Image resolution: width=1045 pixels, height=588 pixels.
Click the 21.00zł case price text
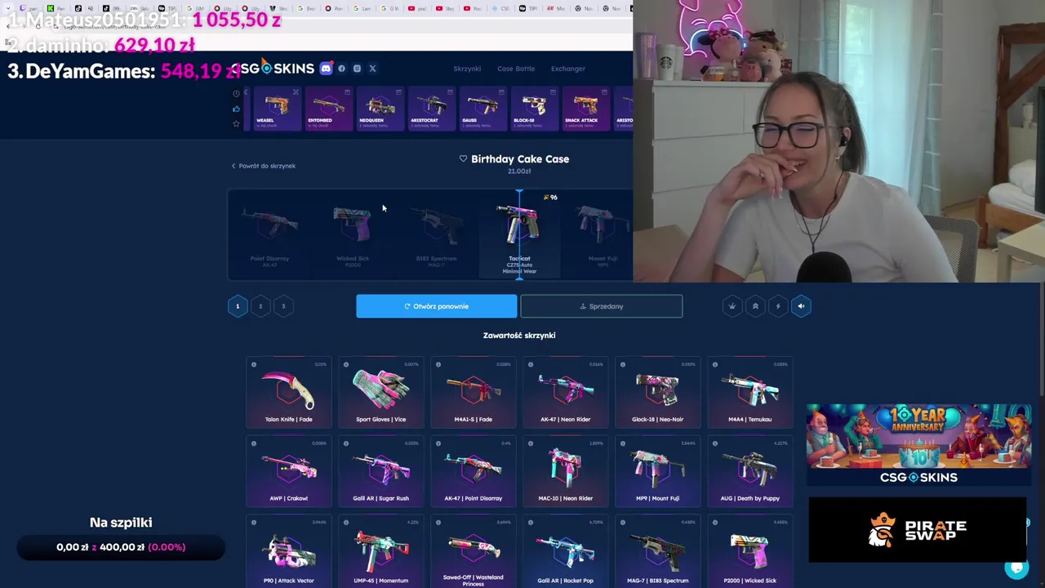(x=519, y=171)
